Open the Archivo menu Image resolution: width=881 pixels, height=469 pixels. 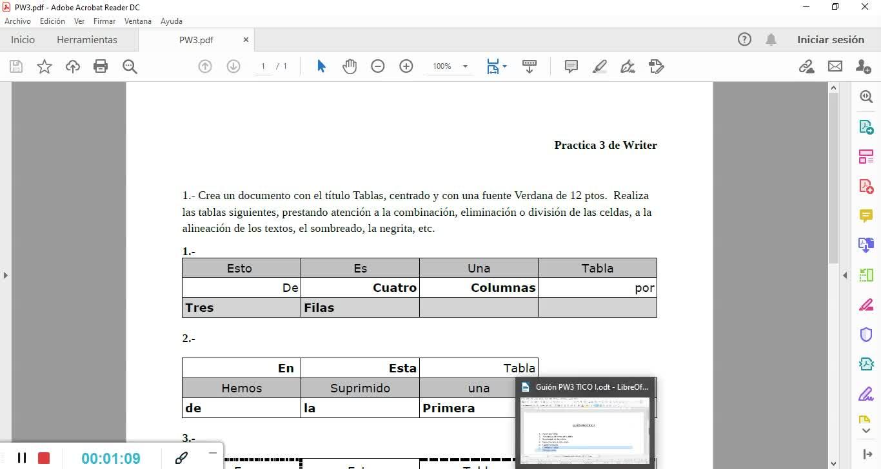17,21
